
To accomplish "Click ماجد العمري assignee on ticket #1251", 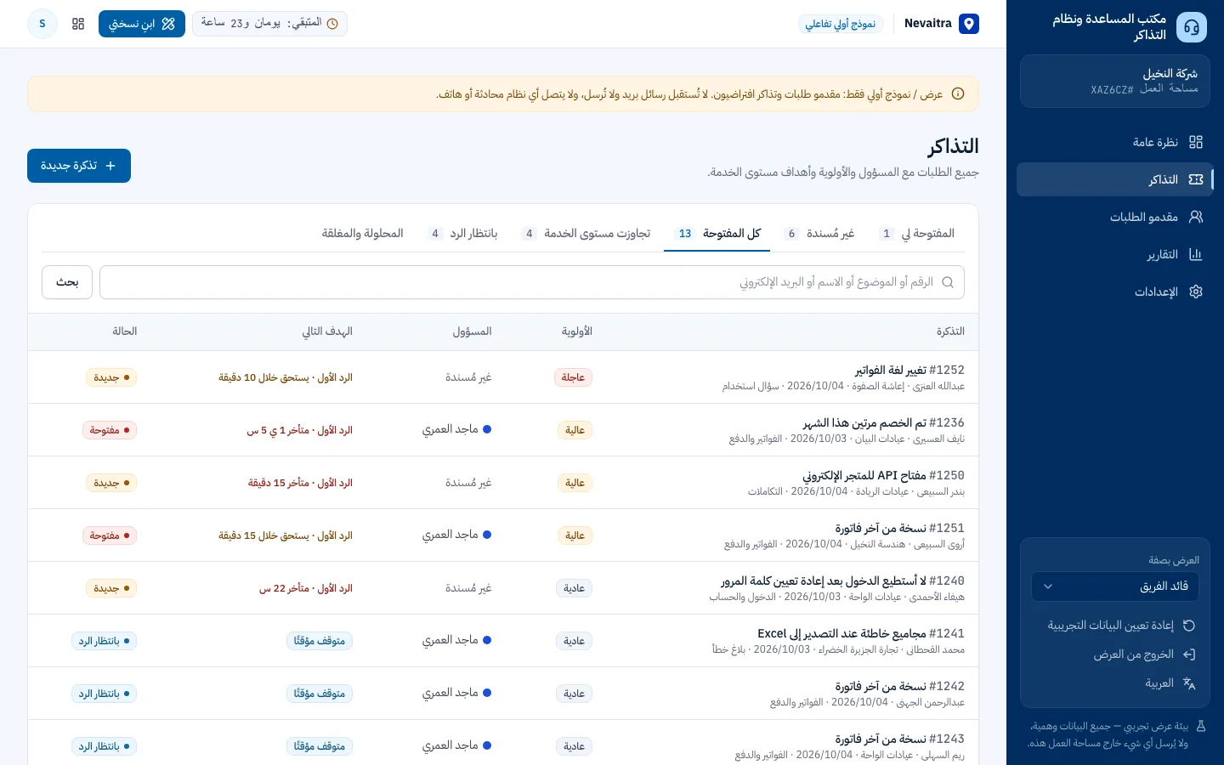I will click(x=457, y=535).
